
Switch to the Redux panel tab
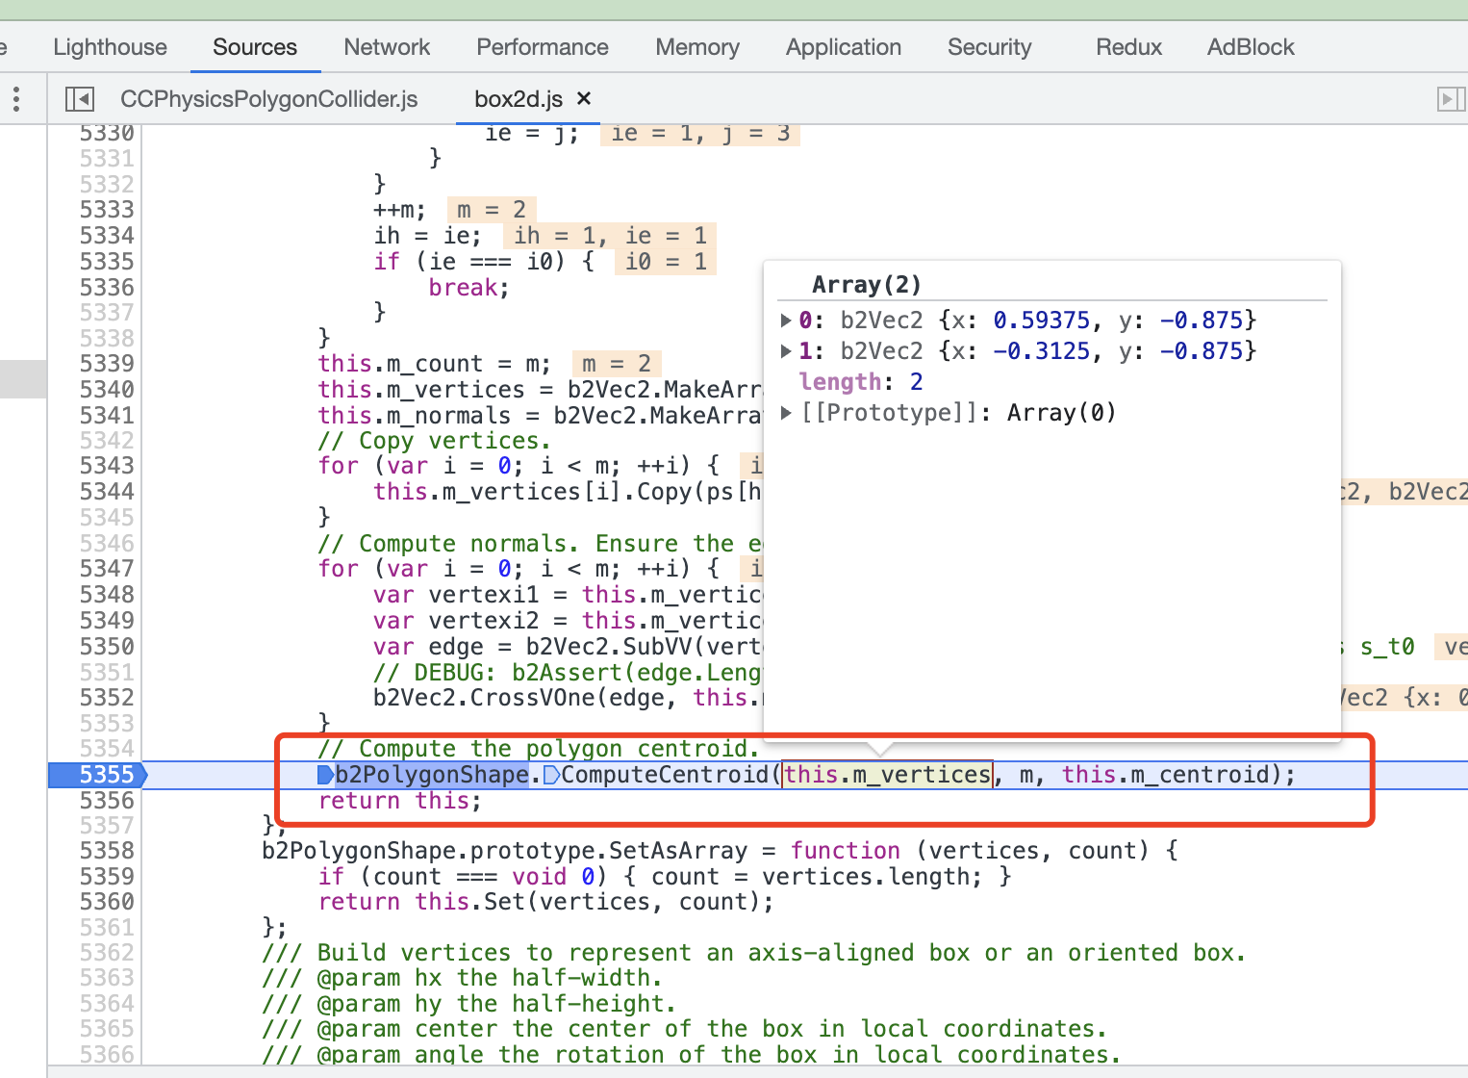click(x=1128, y=47)
